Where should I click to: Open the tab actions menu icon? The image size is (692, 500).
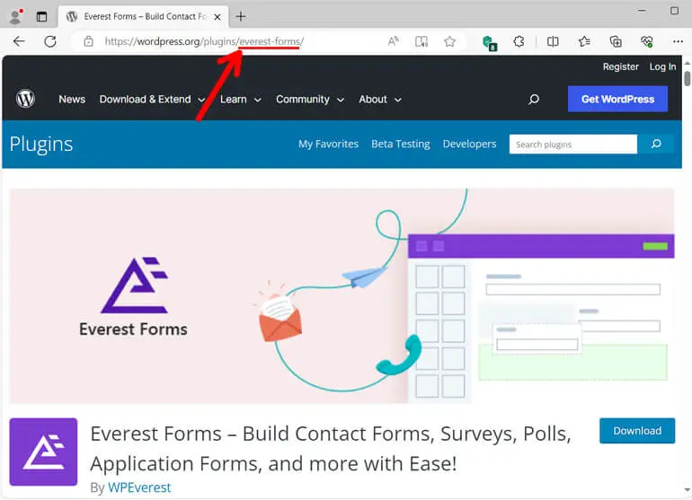pos(41,17)
